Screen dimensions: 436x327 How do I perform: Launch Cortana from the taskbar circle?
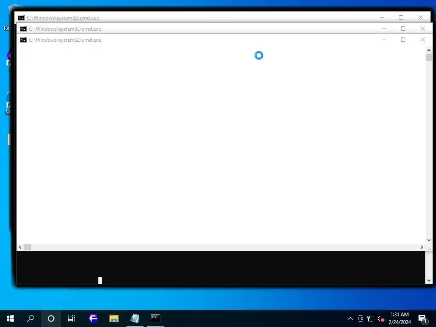tap(51, 318)
